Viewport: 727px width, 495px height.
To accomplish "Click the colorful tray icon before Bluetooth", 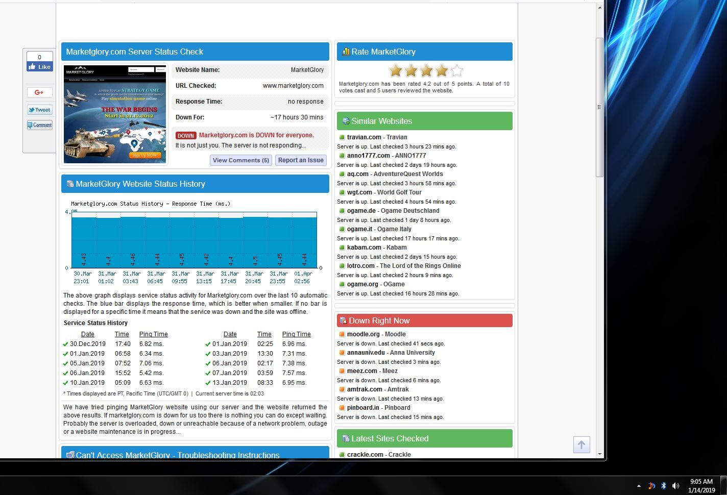I will (x=651, y=486).
